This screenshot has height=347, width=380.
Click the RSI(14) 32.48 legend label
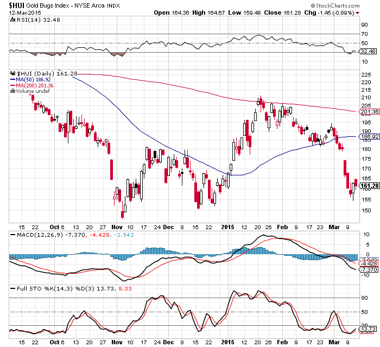(x=39, y=20)
